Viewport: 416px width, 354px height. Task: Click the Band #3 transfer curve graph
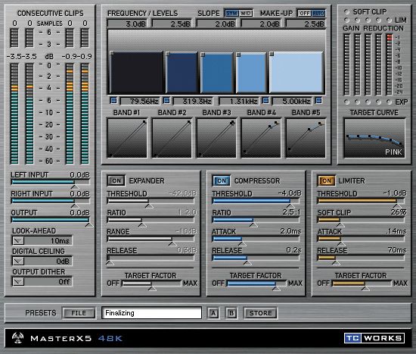coord(216,138)
